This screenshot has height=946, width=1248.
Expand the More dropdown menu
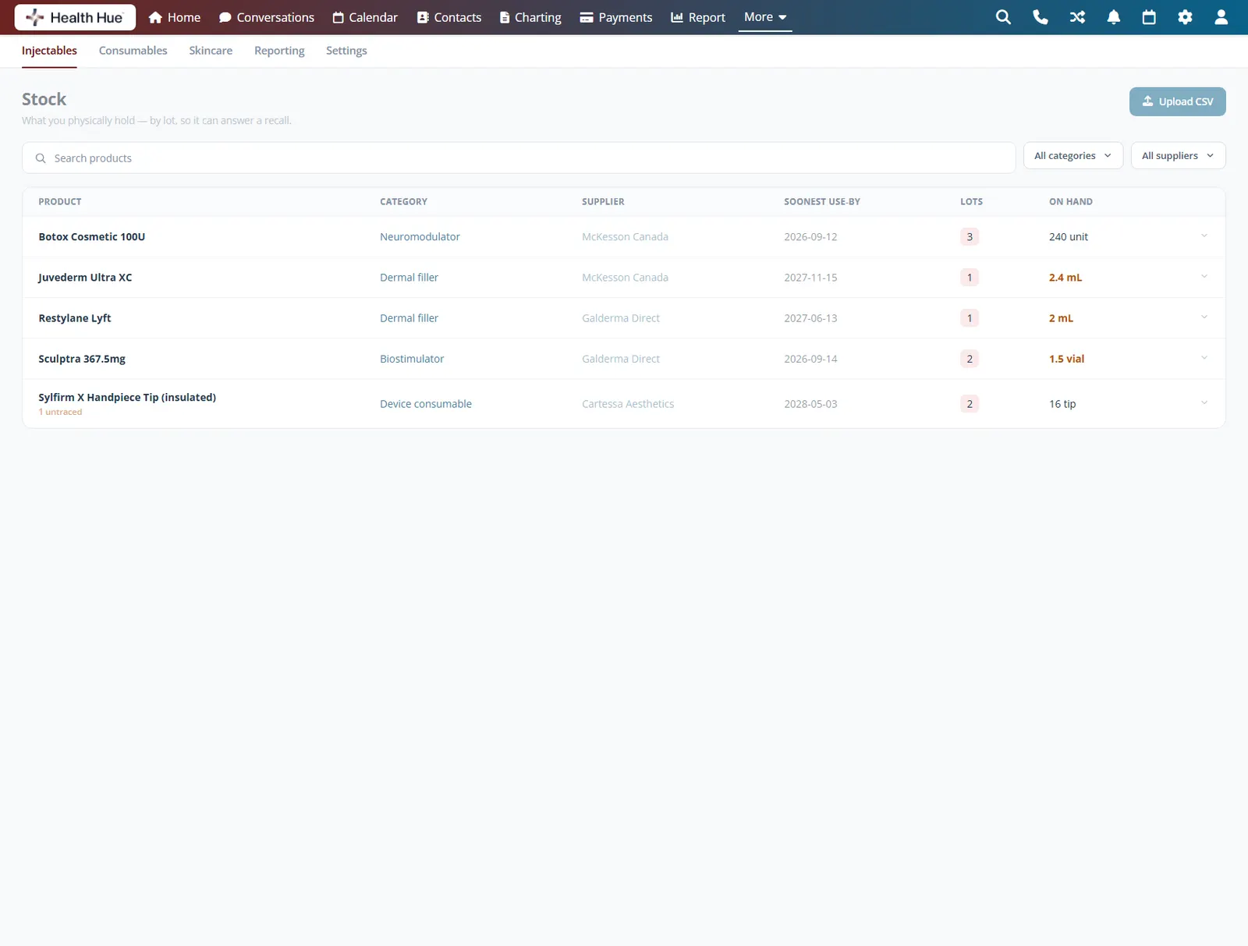[765, 17]
